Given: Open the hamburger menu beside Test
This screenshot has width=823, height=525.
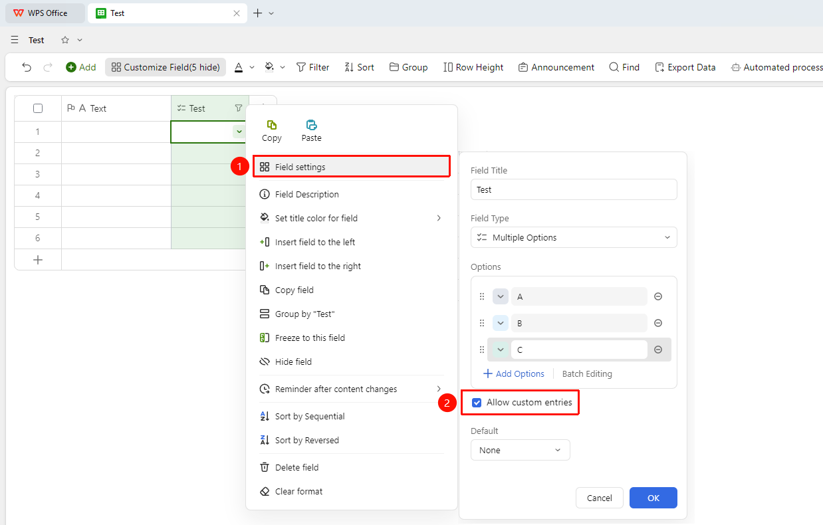Looking at the screenshot, I should [15, 40].
